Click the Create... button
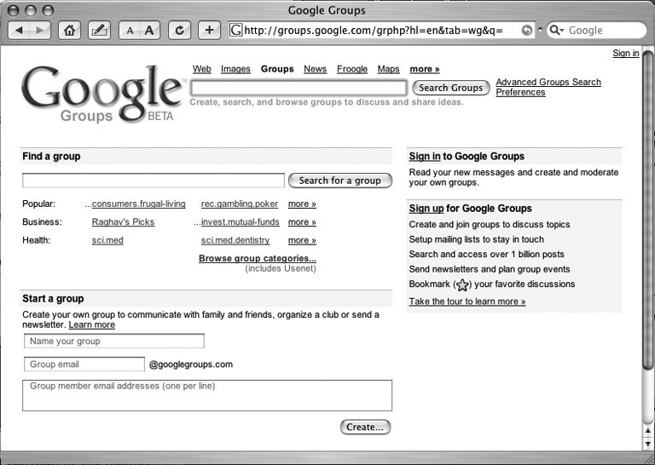655x465 pixels. click(x=366, y=427)
